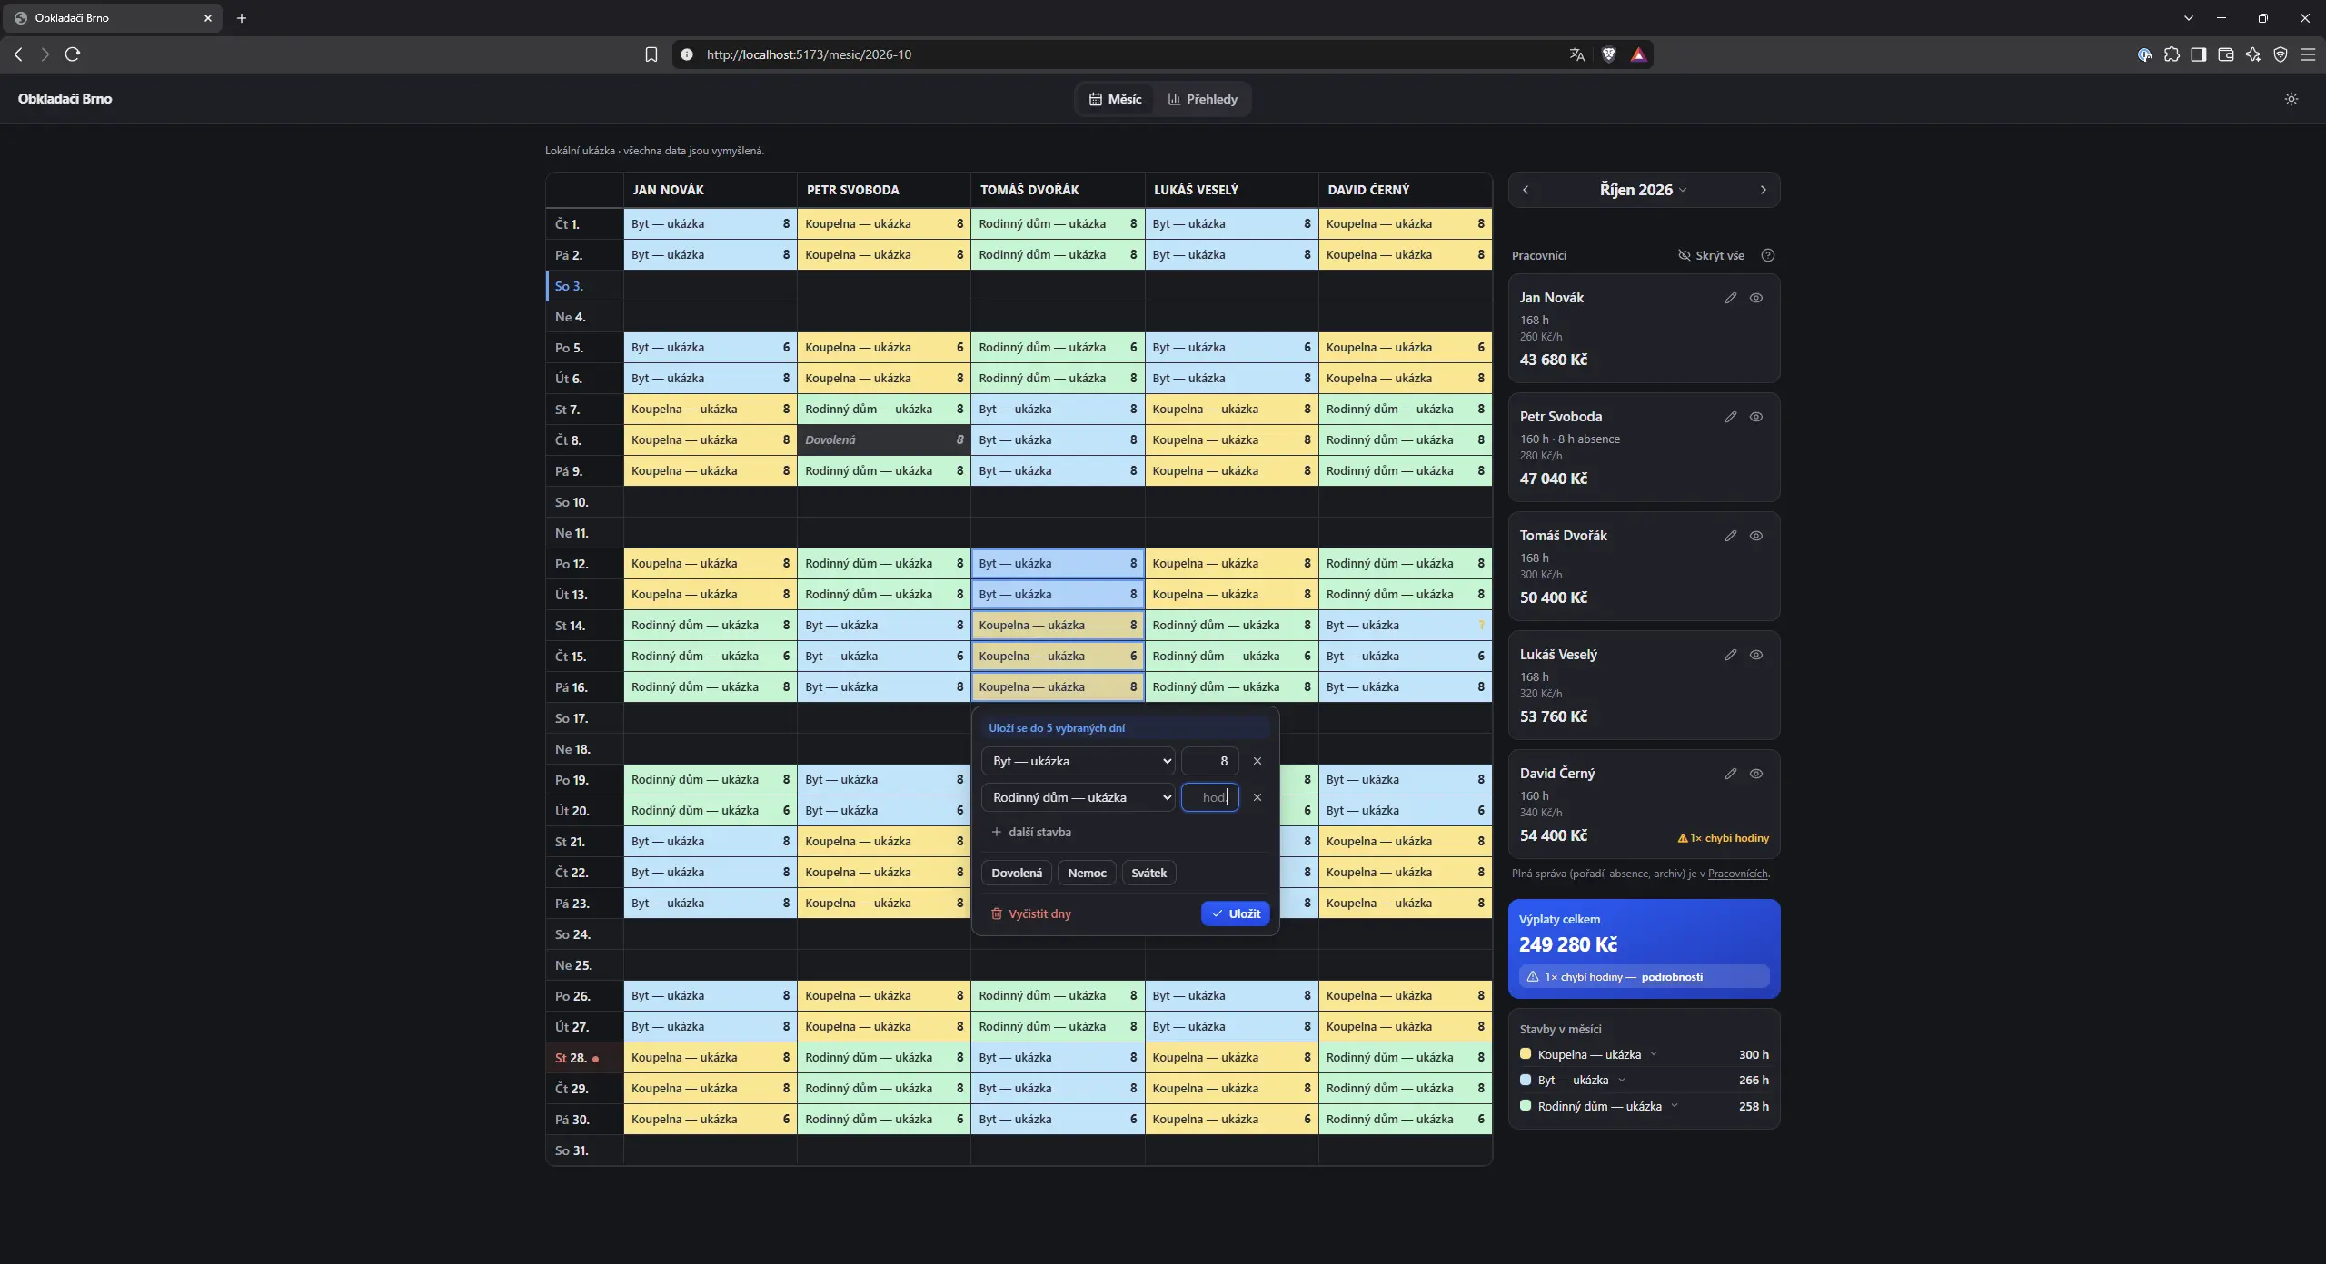Hide Jan Novák with the eye icon

(1756, 298)
